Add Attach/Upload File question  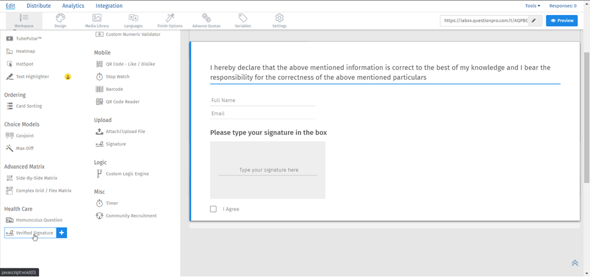click(x=120, y=131)
